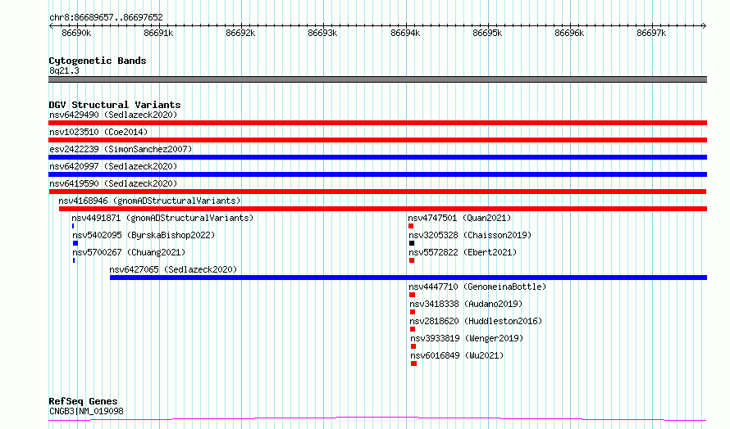Viewport: 730px width, 429px height.
Task: Click the 86691k ruler position
Action: (158, 33)
